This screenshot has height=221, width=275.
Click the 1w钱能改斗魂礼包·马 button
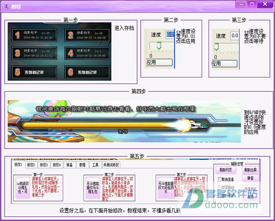(22, 188)
